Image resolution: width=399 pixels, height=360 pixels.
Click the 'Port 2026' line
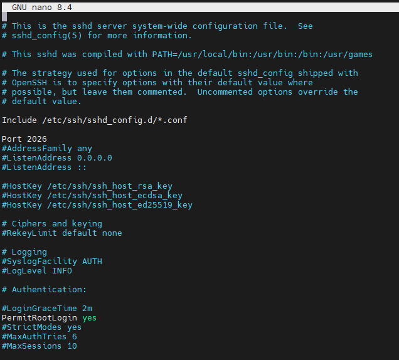(x=24, y=139)
